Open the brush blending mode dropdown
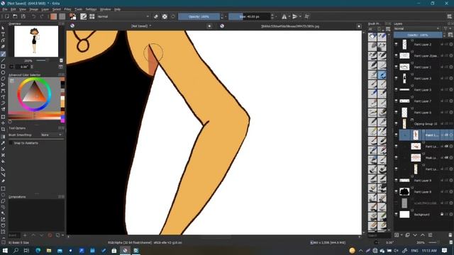Screen dimensions: 454x255 [x=123, y=16]
